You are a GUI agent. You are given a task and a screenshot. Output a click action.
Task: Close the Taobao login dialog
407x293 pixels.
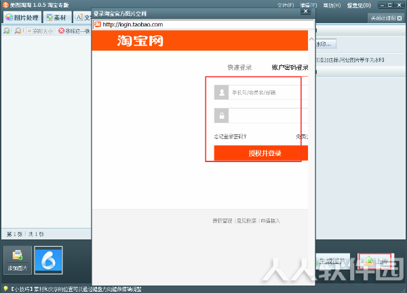(305, 11)
